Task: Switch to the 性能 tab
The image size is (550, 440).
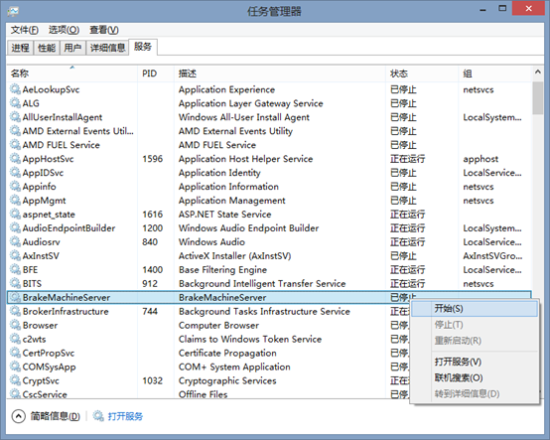Action: coord(47,48)
